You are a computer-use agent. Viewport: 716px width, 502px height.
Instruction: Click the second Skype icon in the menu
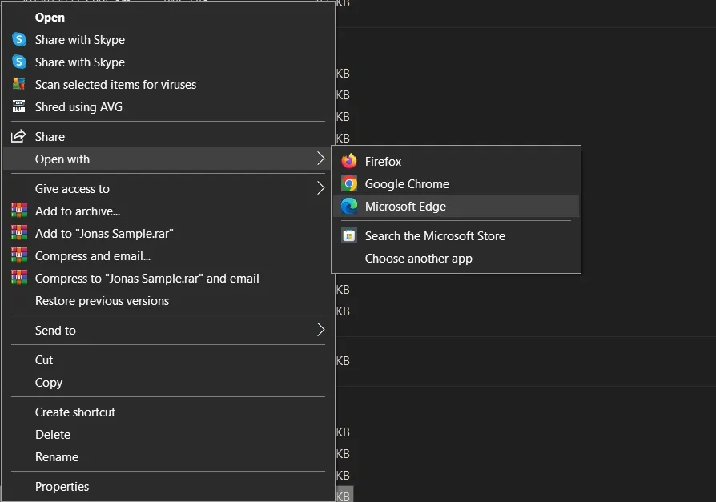19,62
